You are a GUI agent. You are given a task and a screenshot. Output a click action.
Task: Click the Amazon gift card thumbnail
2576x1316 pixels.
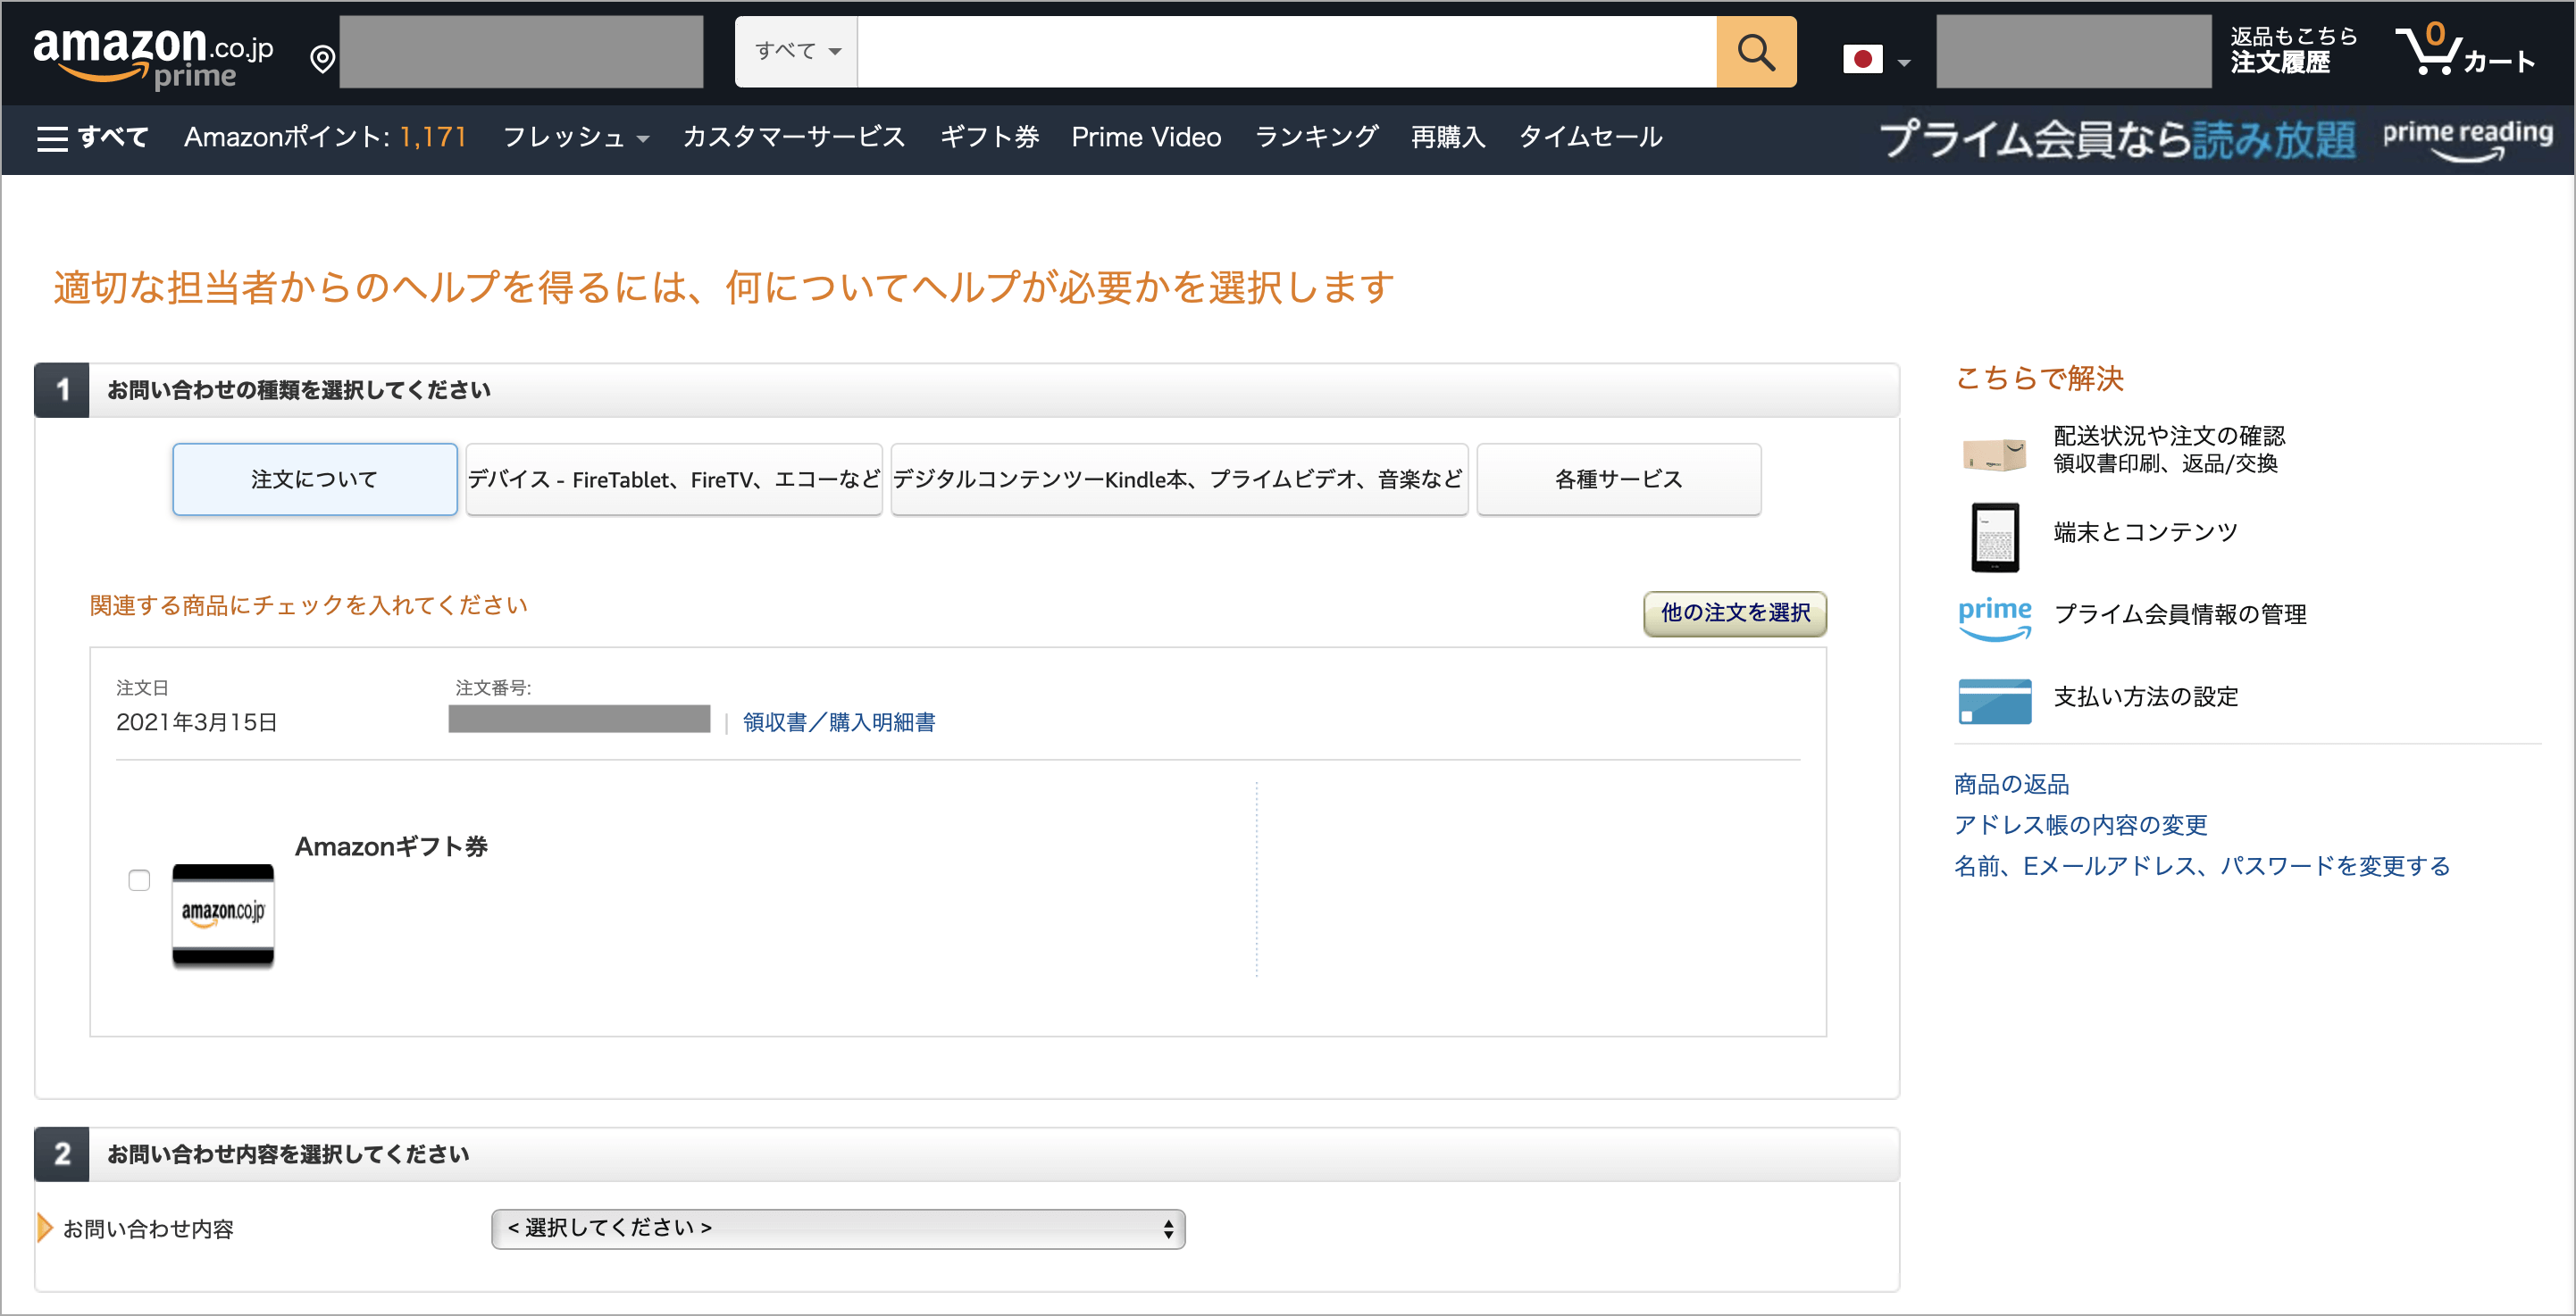click(x=222, y=914)
